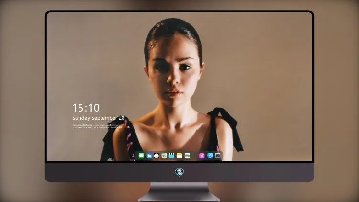Viewport: 359px width, 202px height.
Task: Launch the clapperboard video app in the dock
Action: click(x=171, y=156)
